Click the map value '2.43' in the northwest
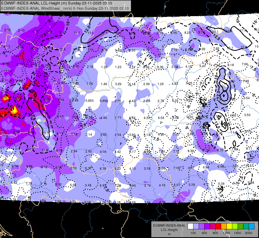This screenshot has width=259, height=238. (21, 31)
